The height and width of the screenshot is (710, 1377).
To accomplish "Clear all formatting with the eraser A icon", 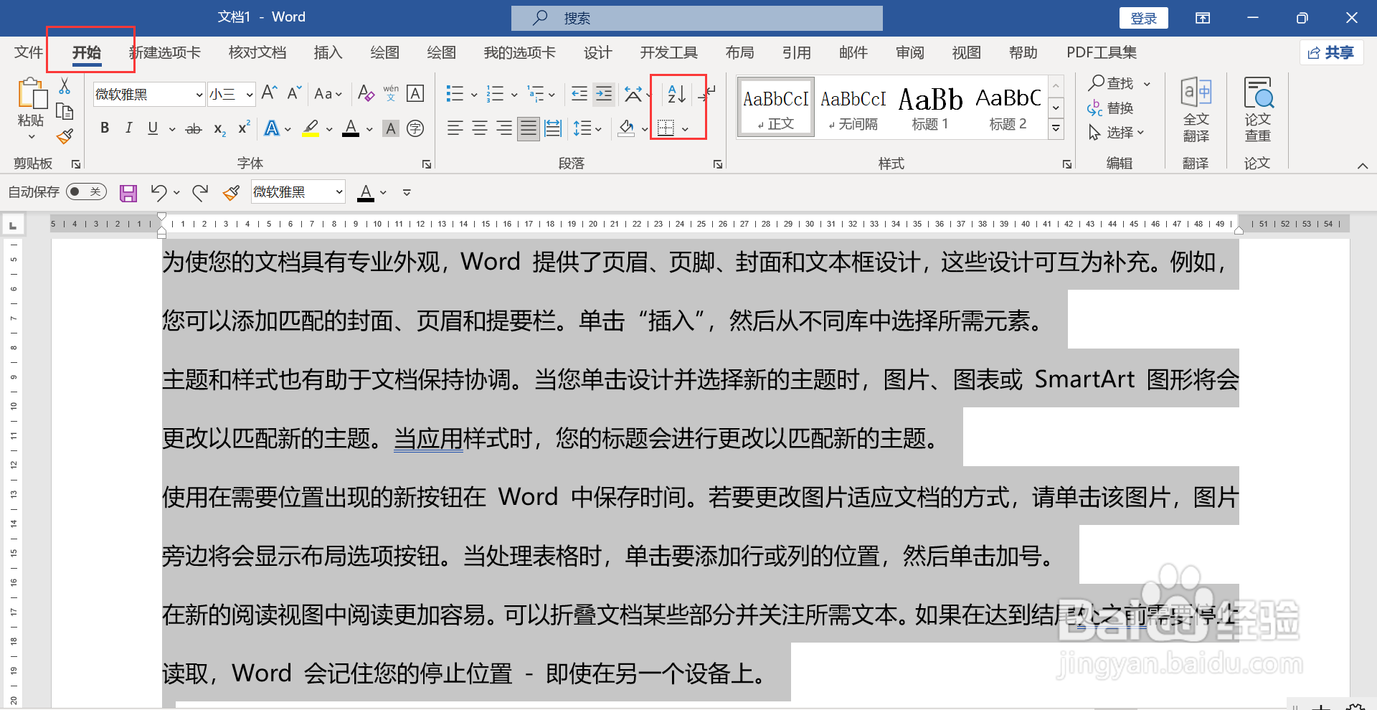I will click(366, 93).
